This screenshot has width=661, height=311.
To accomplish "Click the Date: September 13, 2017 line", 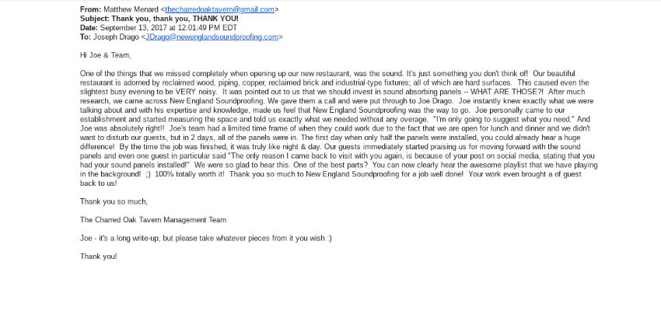I will 159,28.
